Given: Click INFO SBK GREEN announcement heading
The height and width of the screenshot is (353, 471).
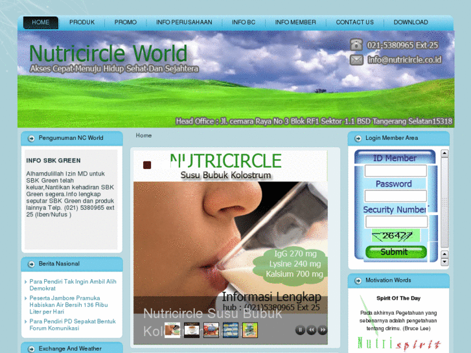Looking at the screenshot, I should (53, 161).
